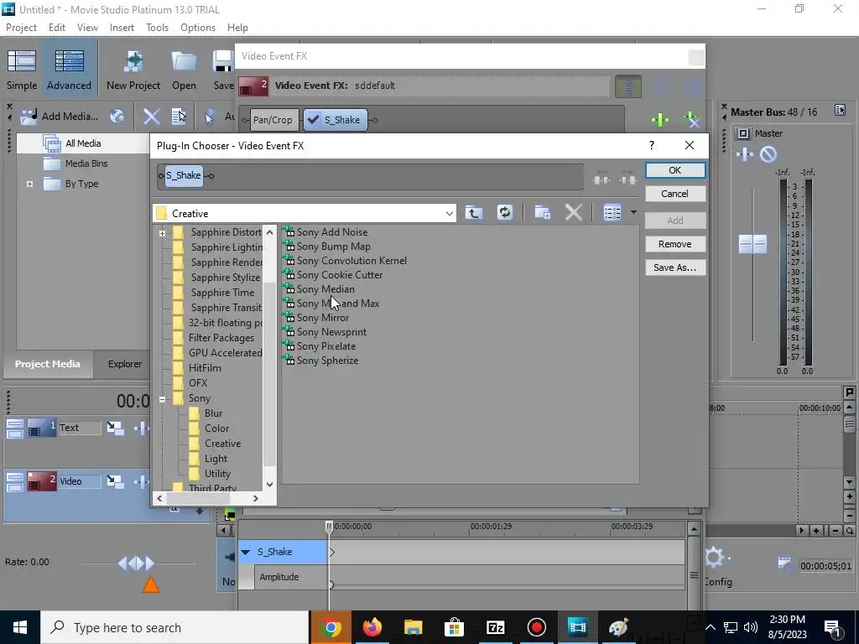Remove selected plug-in icon in Video Event FX
This screenshot has width=859, height=644.
pos(691,119)
